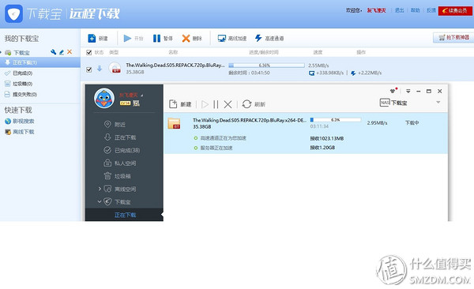Click the 高速通道 lightning bolt icon
474x289 pixels.
pyautogui.click(x=258, y=38)
